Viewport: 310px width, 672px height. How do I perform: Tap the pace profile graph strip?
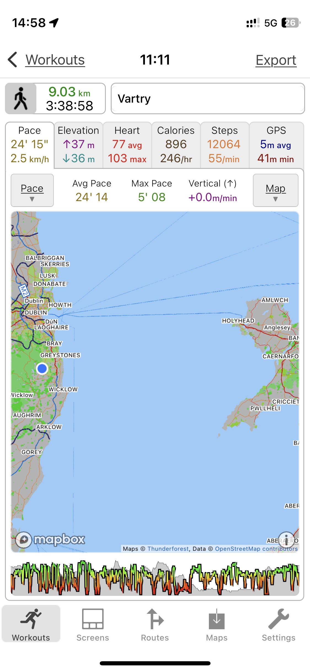click(x=155, y=578)
